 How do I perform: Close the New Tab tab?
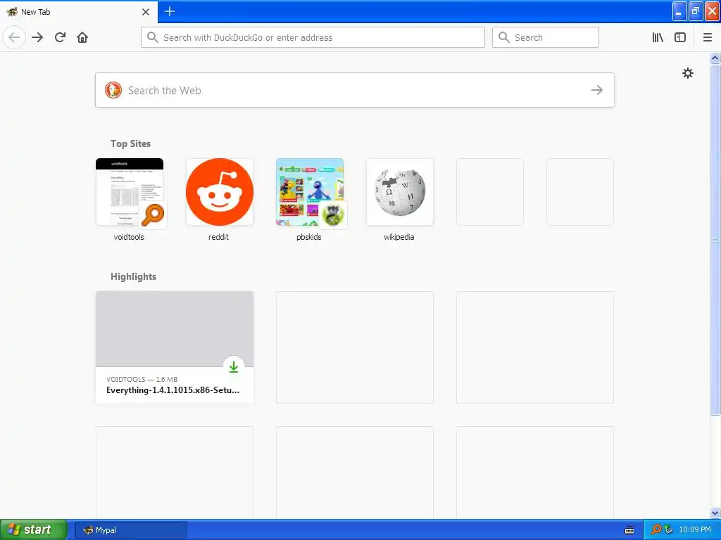point(146,12)
